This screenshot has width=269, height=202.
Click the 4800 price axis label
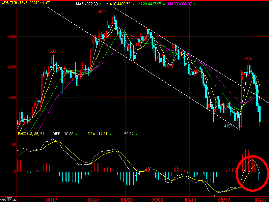point(12,37)
